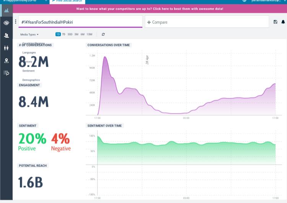Open the Media Types dropdown
The image size is (287, 203).
click(x=29, y=34)
